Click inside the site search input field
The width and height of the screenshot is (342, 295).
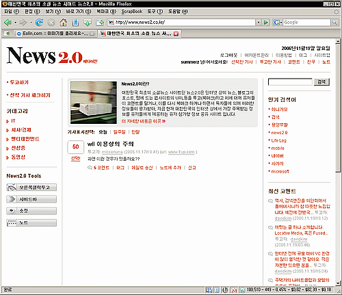click(290, 81)
